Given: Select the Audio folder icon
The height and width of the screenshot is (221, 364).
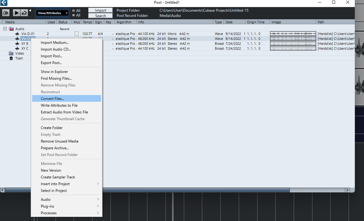Looking at the screenshot, I should pyautogui.click(x=11, y=29).
